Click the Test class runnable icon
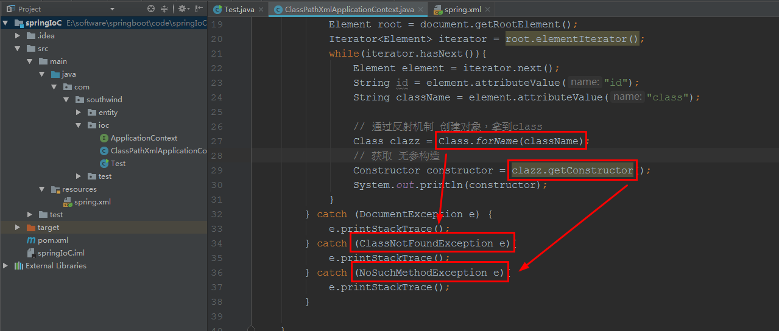Viewport: 779px width, 331px height. (104, 164)
